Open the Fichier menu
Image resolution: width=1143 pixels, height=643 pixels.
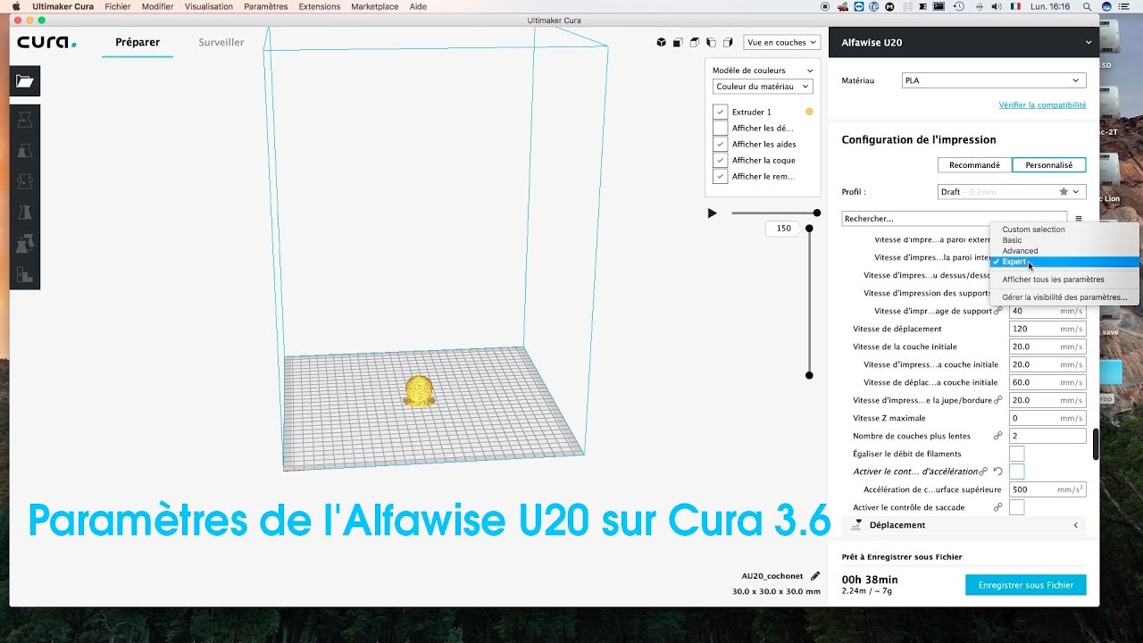[117, 6]
